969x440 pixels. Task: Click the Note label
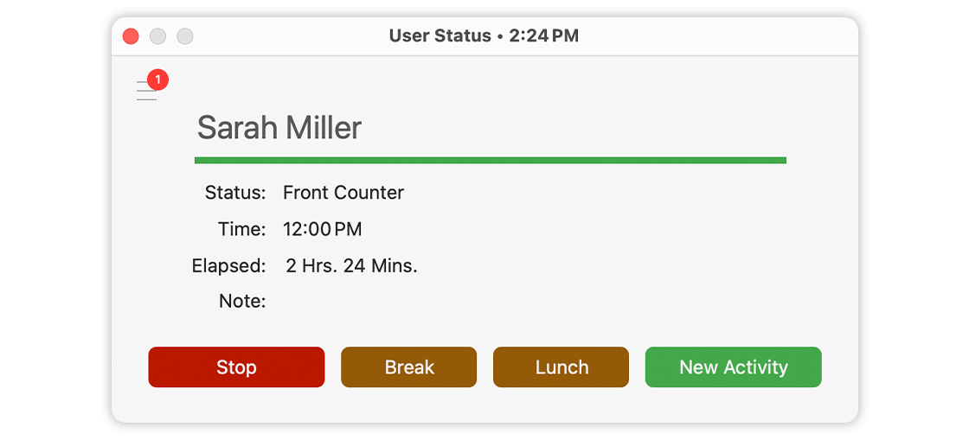(243, 301)
